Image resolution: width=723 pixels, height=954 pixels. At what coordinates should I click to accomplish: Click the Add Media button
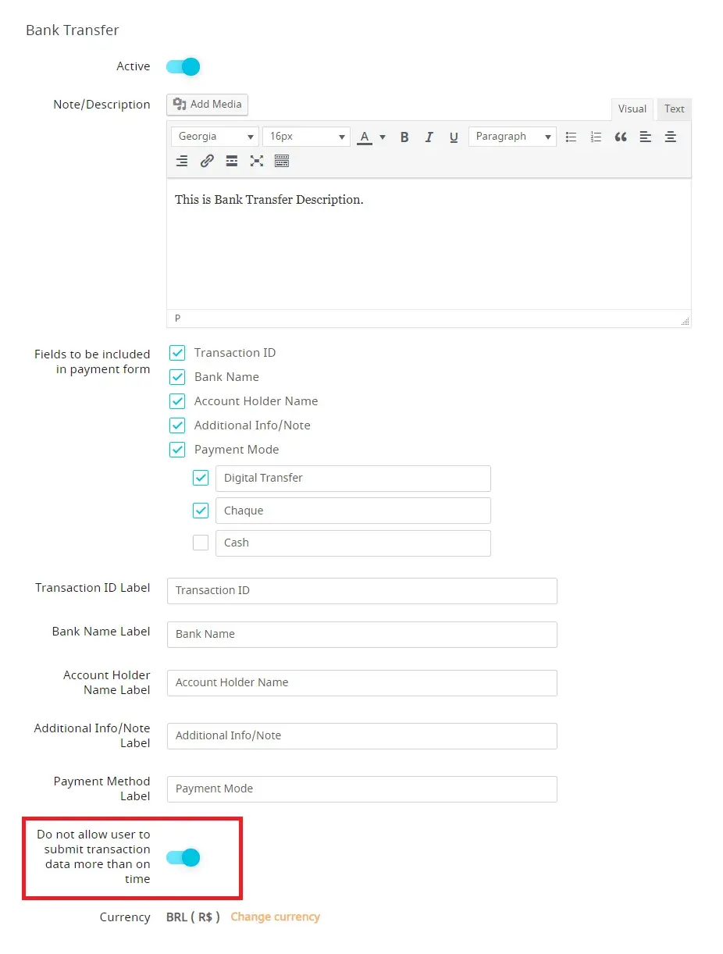point(208,105)
